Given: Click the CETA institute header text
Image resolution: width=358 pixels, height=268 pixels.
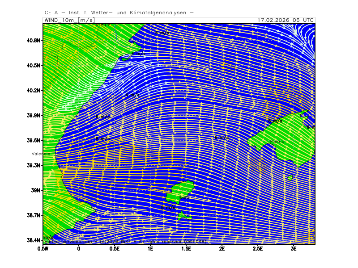Looking at the screenshot, I should click(119, 13).
